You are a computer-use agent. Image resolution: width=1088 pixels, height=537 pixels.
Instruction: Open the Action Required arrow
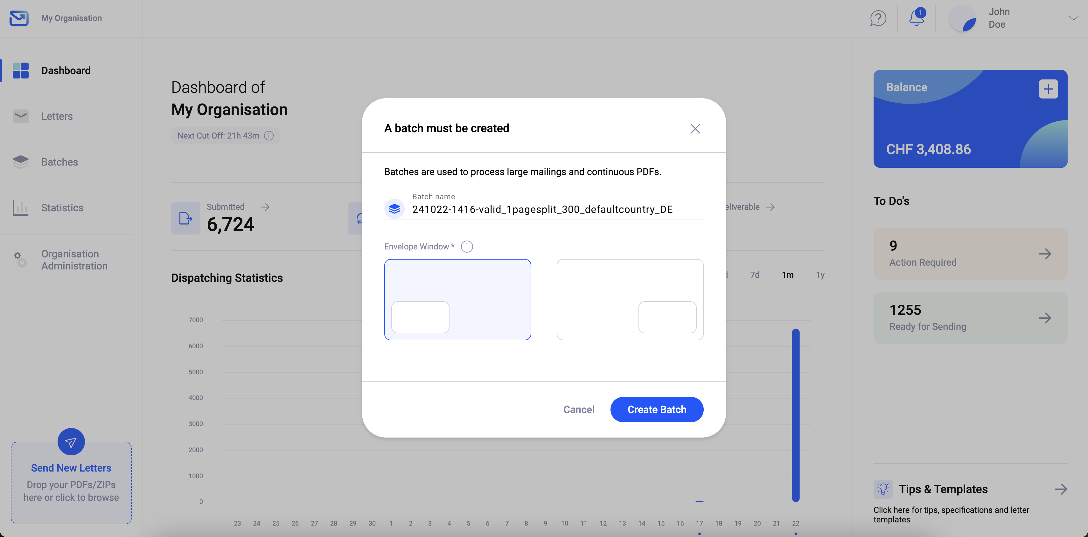[x=1044, y=254]
